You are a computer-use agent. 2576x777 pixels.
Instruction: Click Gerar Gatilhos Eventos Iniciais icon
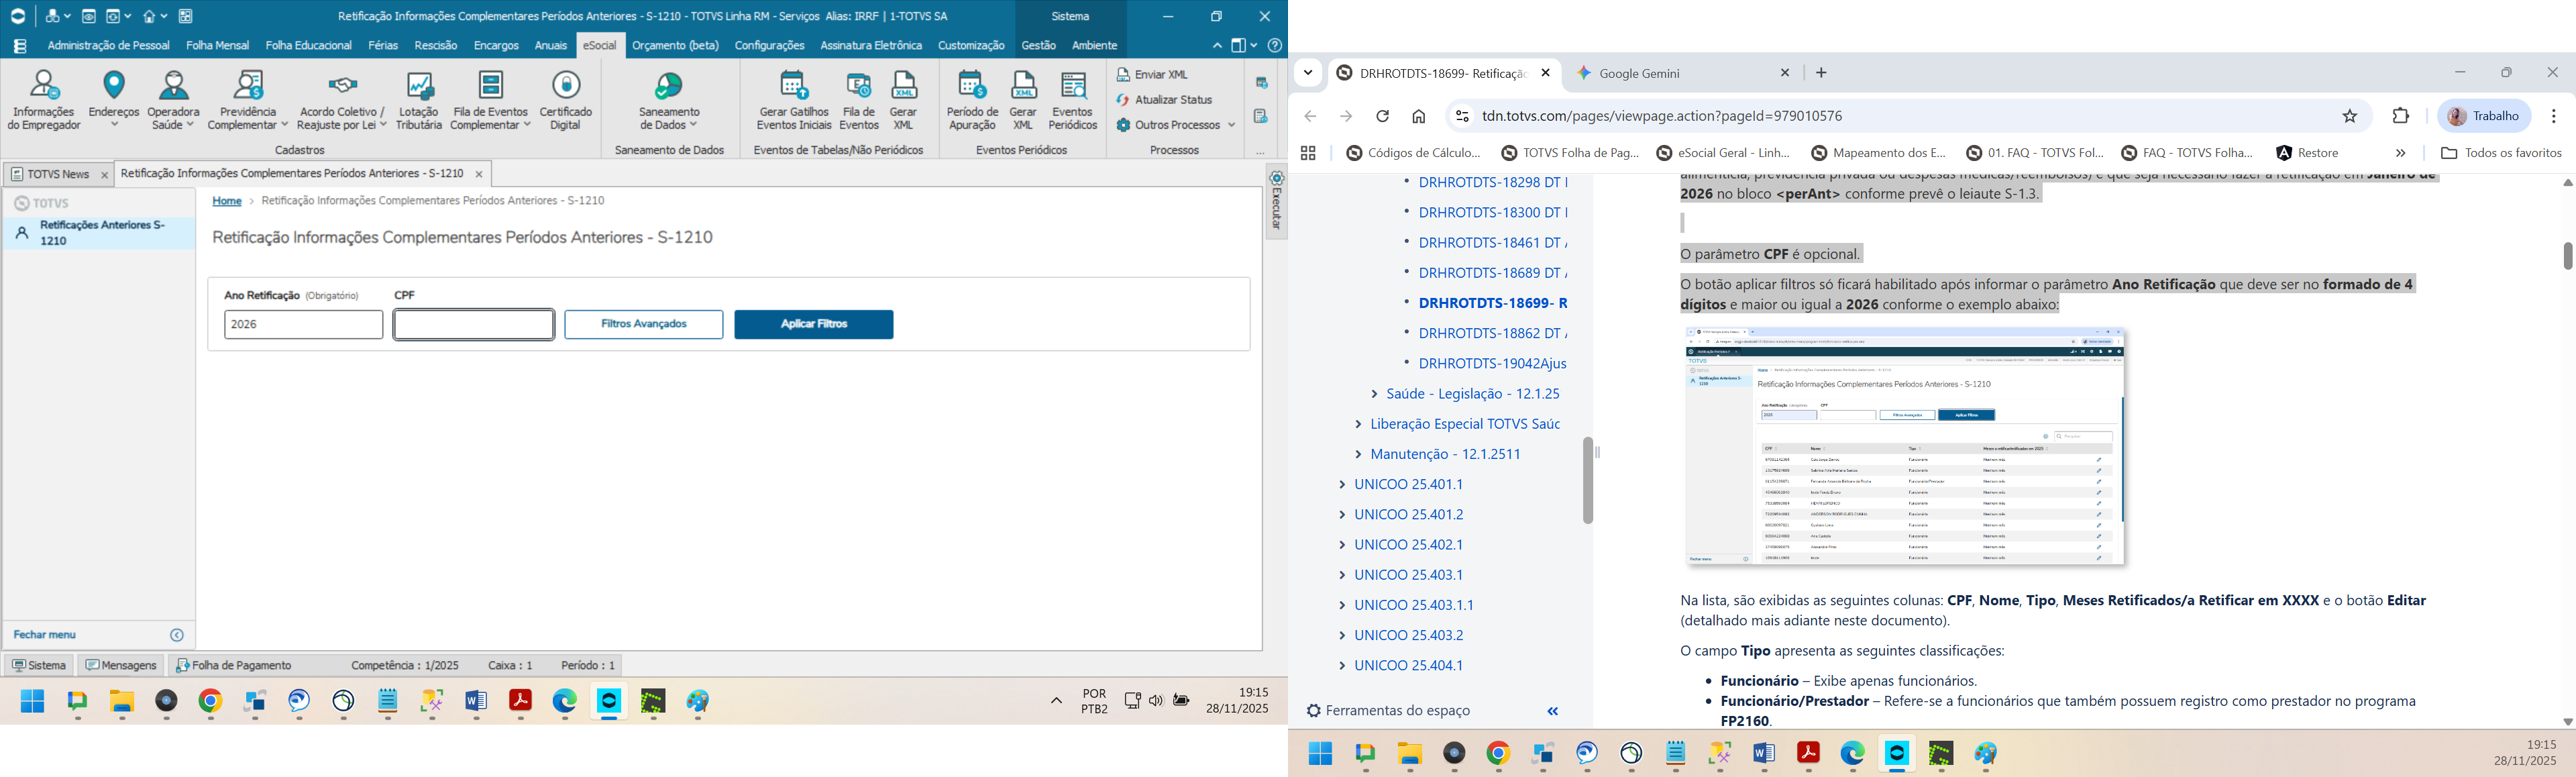[794, 100]
